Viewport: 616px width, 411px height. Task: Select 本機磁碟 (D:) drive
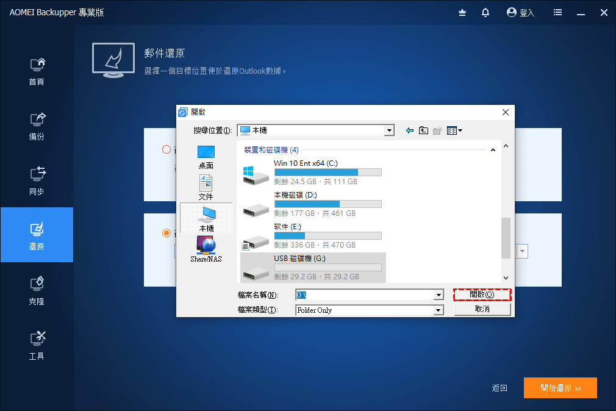(313, 204)
